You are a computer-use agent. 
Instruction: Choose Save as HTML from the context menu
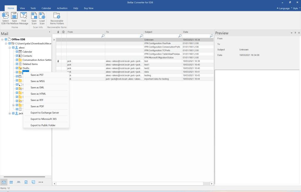coord(46,94)
